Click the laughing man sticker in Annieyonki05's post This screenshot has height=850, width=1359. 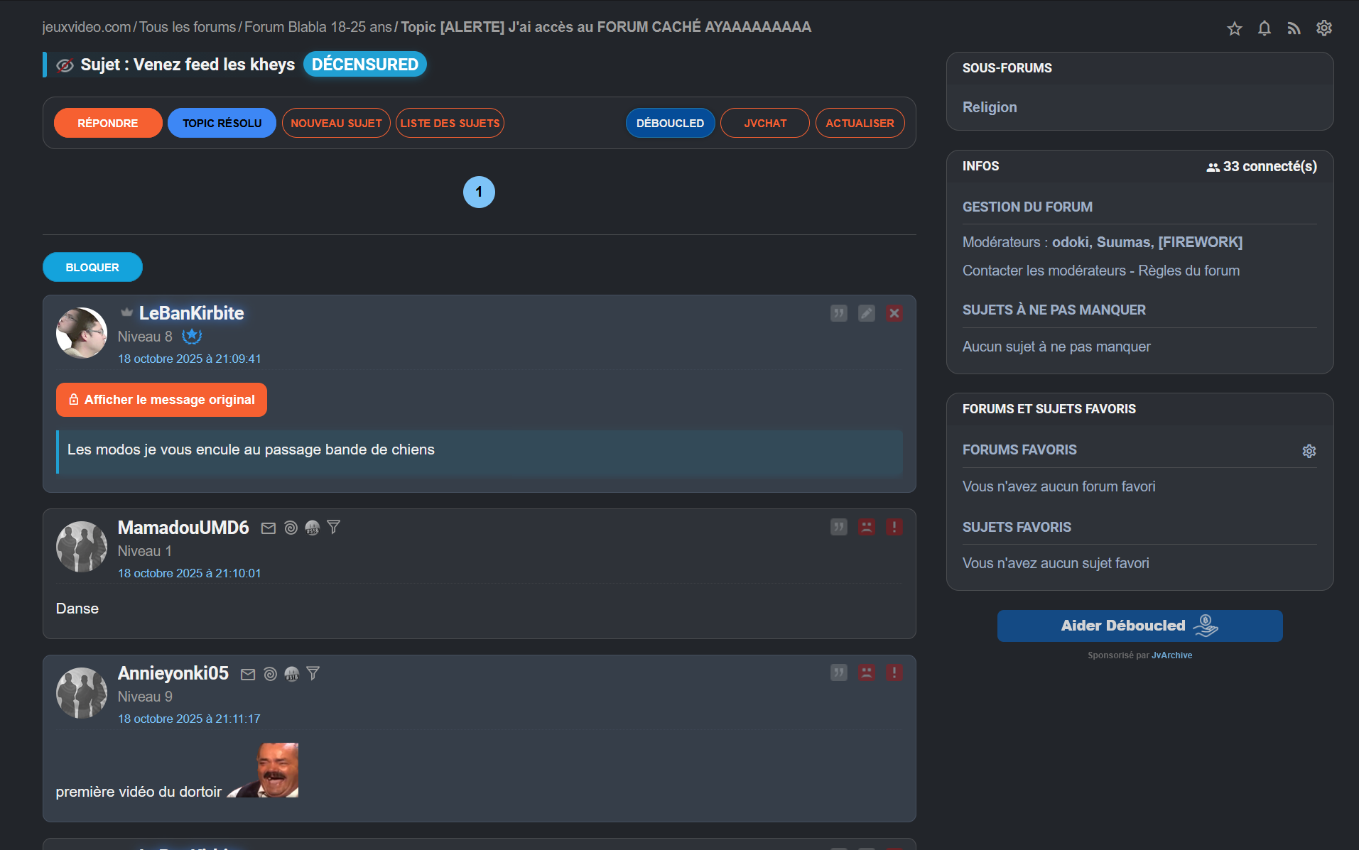[x=263, y=770]
